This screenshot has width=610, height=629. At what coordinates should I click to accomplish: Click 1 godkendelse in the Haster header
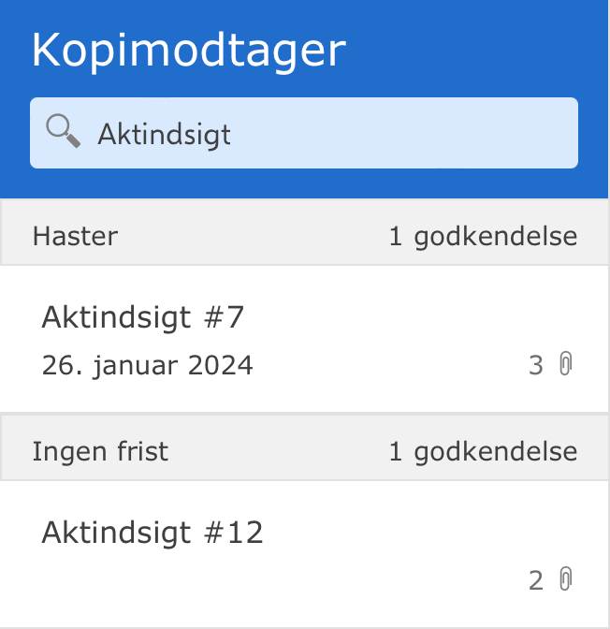point(483,236)
